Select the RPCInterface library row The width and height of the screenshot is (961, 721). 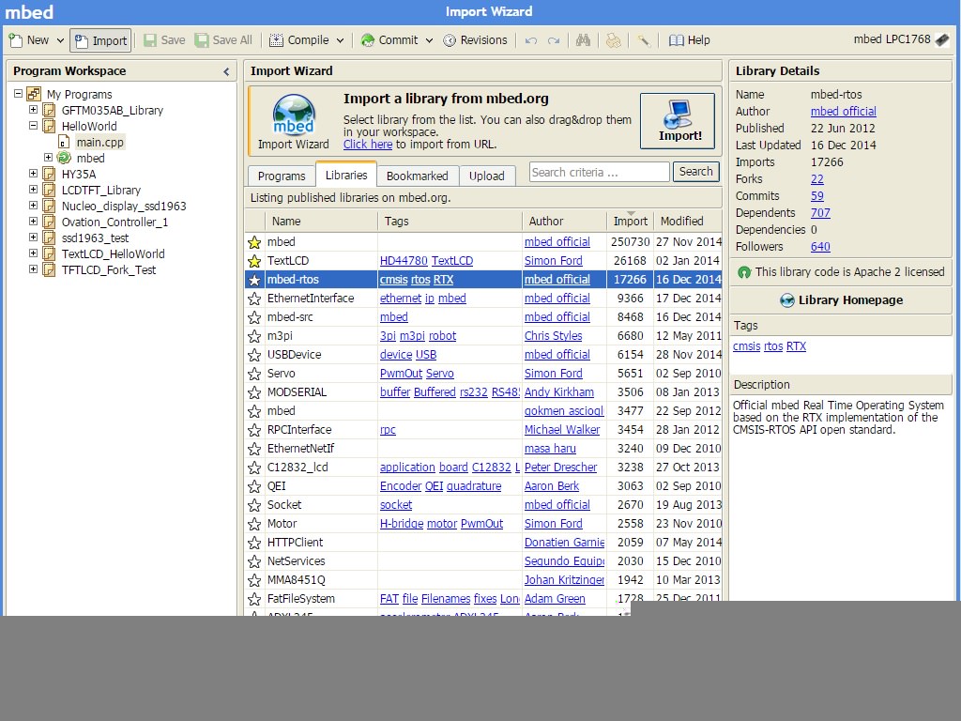point(483,430)
